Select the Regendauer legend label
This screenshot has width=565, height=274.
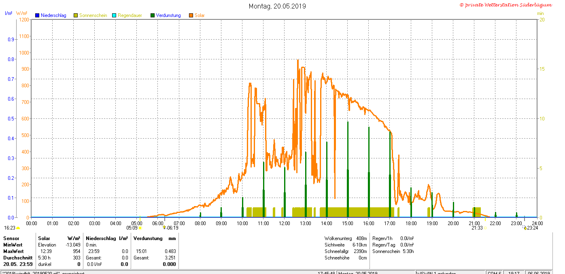130,15
